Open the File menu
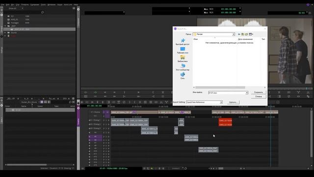Image resolution: width=314 pixels, height=177 pixels. point(2,4)
